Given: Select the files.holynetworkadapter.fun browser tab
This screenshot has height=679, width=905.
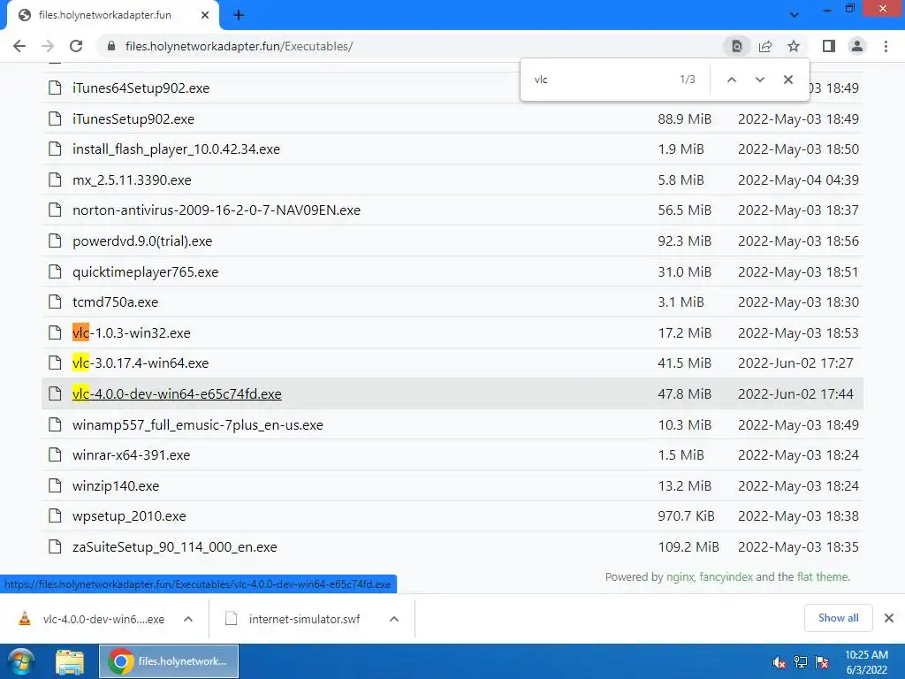Looking at the screenshot, I should point(112,15).
